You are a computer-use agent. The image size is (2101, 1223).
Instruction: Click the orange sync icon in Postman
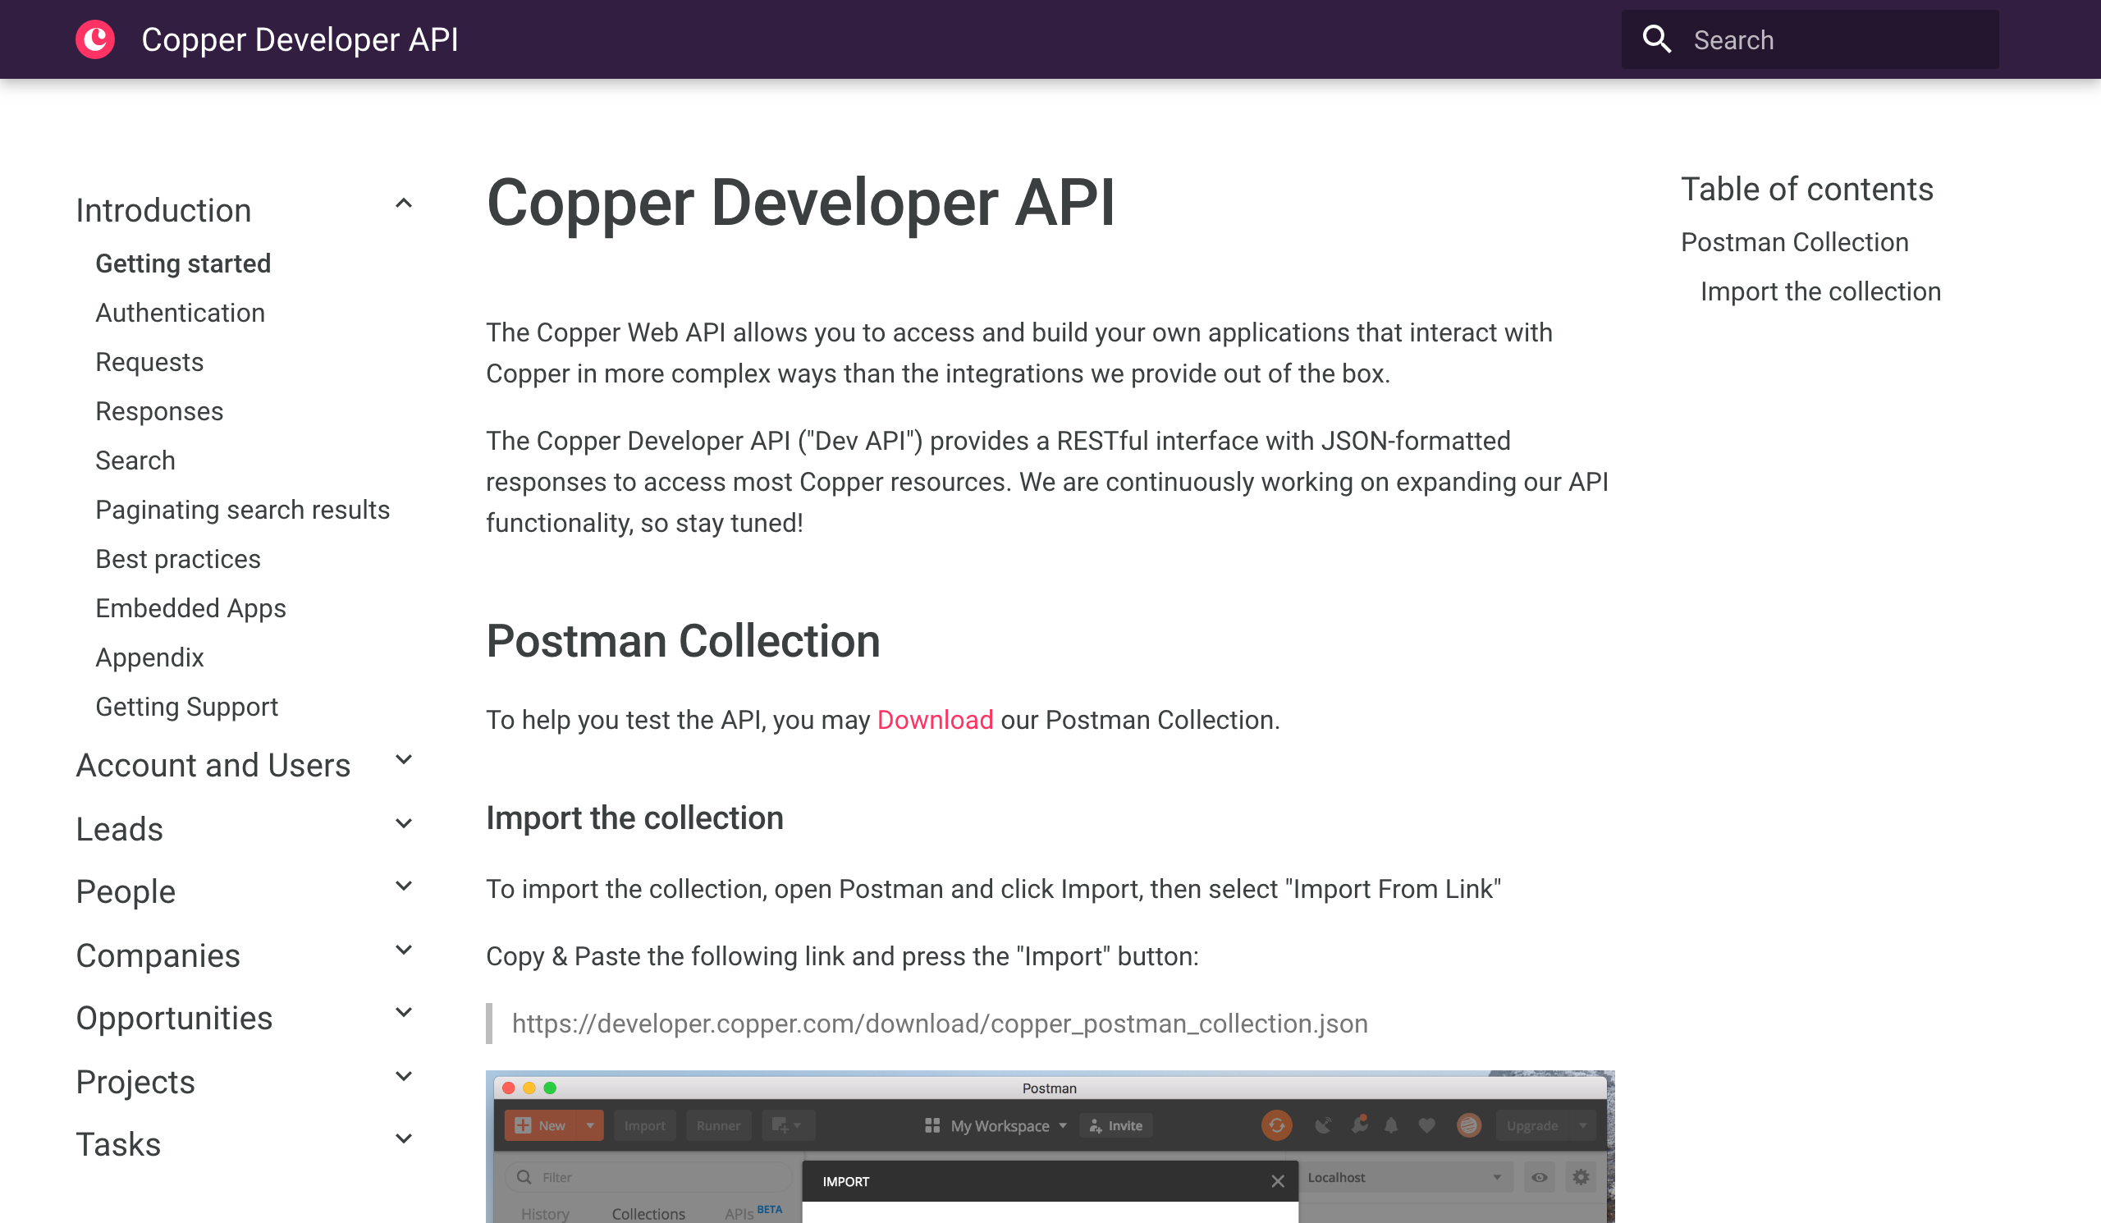(x=1276, y=1125)
